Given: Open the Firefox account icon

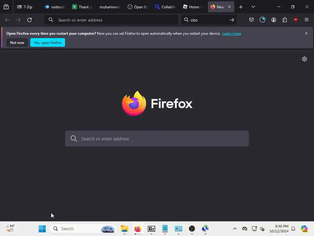Looking at the screenshot, I should (274, 20).
